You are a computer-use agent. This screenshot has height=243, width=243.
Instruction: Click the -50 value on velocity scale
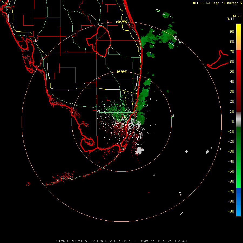[231, 171]
